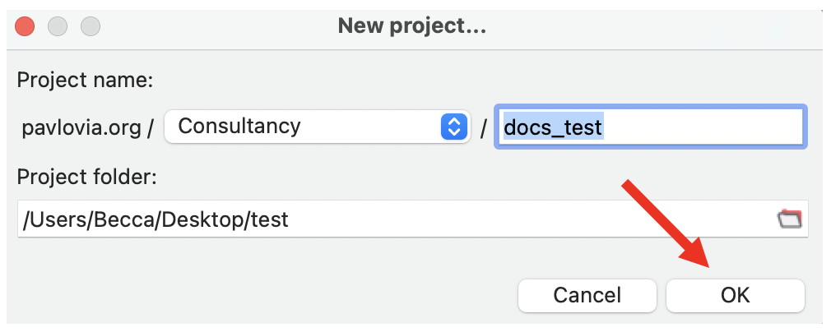The height and width of the screenshot is (332, 831).
Task: Close the New project dialog window
Action: tap(26, 26)
